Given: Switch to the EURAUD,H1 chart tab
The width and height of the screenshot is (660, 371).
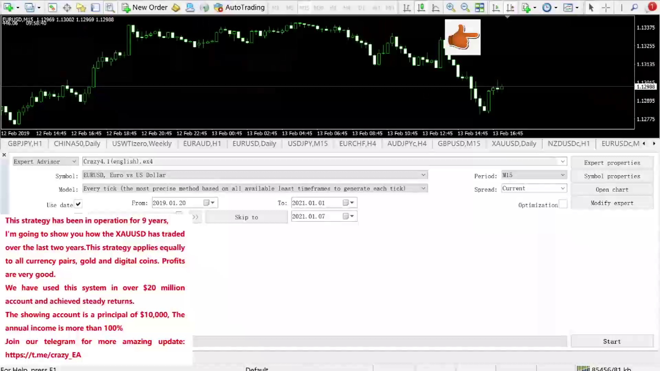Looking at the screenshot, I should point(202,144).
